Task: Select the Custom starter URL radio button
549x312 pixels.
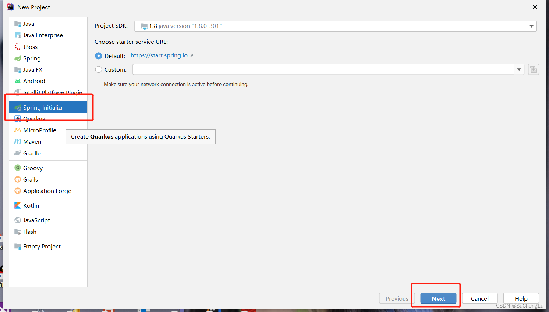Action: tap(99, 69)
